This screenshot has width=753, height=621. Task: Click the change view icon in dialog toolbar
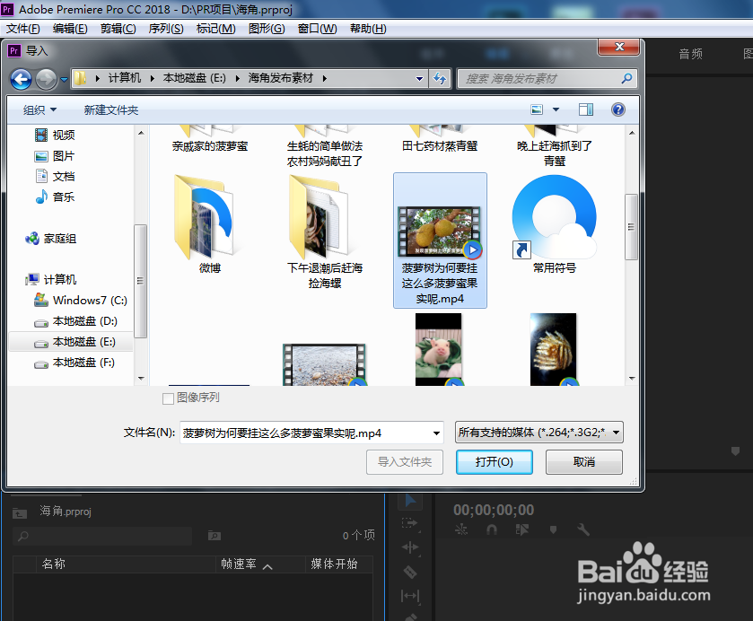tap(537, 110)
